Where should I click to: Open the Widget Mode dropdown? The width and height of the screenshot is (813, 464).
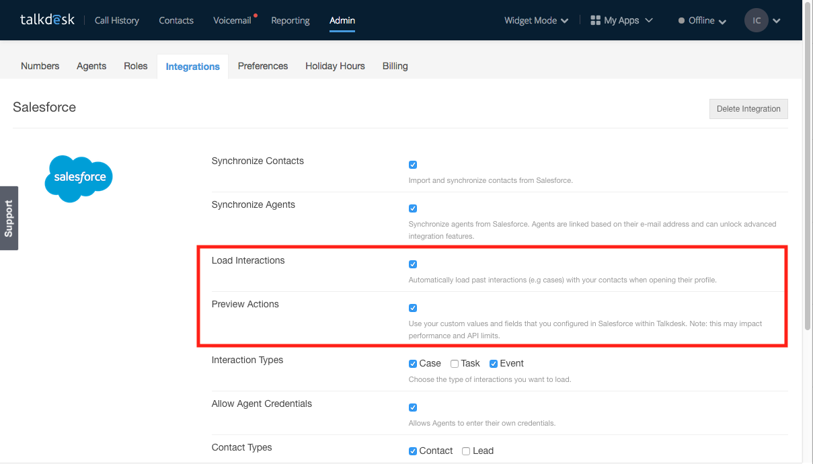click(x=536, y=20)
